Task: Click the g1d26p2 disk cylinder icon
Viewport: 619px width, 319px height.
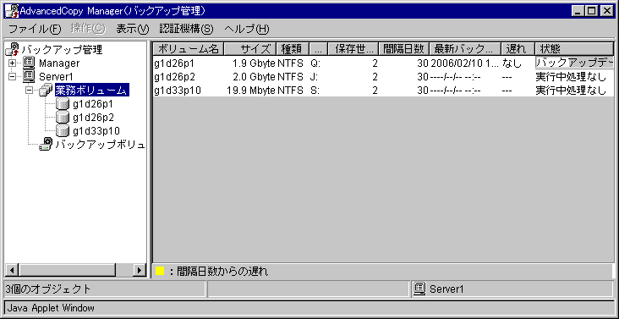Action: tap(63, 117)
